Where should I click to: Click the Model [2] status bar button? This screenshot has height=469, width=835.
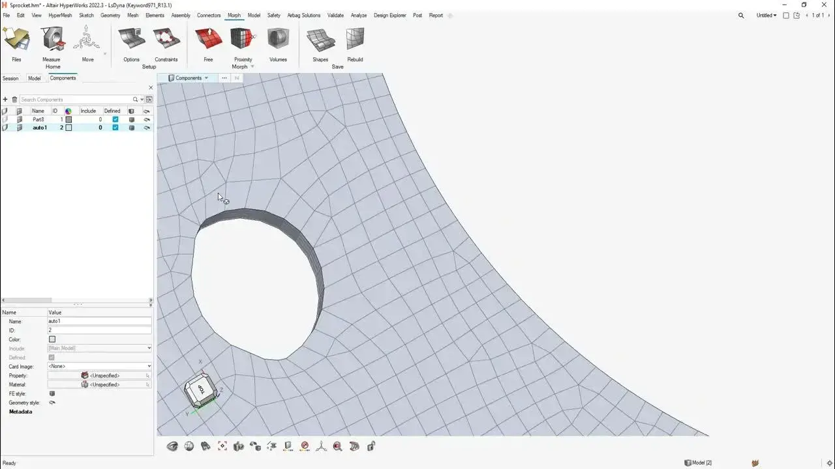(698, 462)
